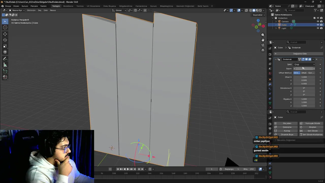325x183 pixels.
Task: Open the Object properties orange square tab
Action: click(270, 79)
